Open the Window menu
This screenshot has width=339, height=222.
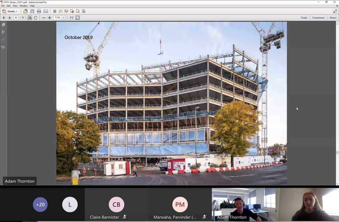click(x=24, y=6)
